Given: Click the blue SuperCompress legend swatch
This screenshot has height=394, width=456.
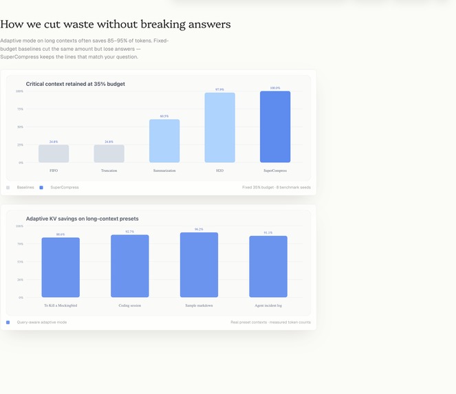Looking at the screenshot, I should (41, 188).
